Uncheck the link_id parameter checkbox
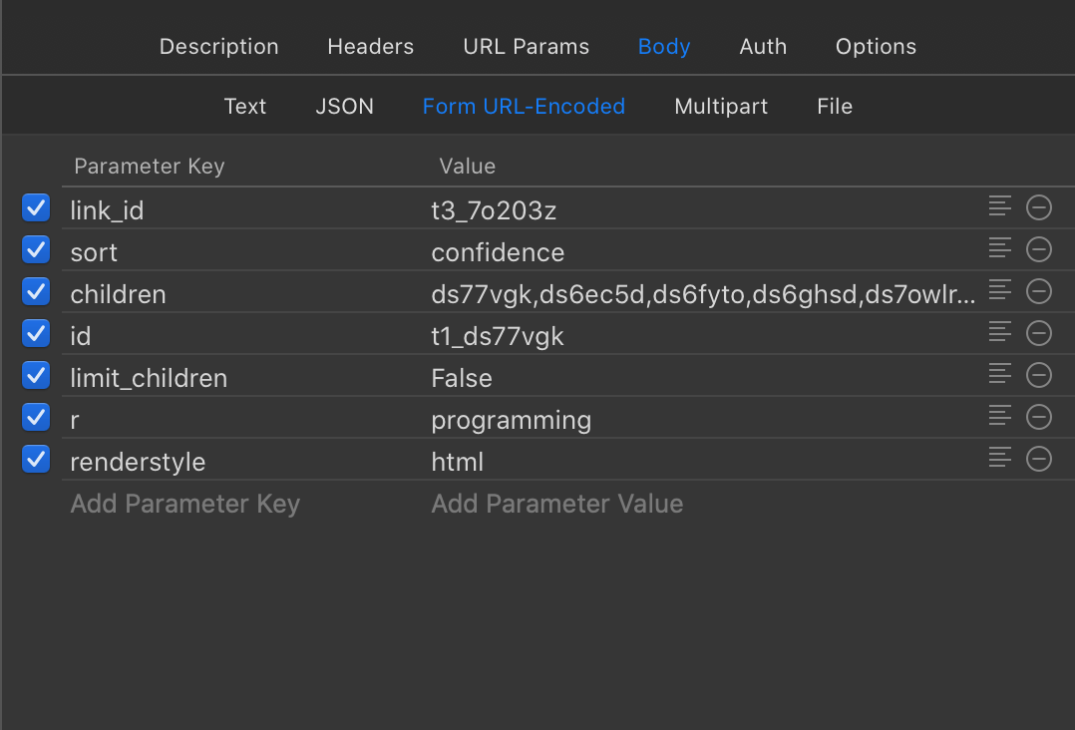The image size is (1075, 730). point(36,207)
